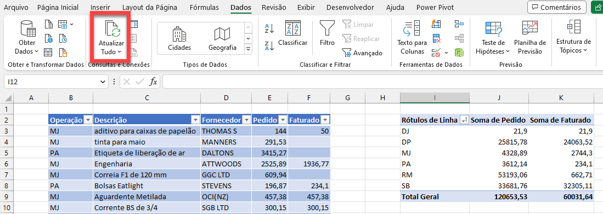The width and height of the screenshot is (603, 214).
Task: Expand the Data Validation dropdown arrow
Action: click(447, 53)
